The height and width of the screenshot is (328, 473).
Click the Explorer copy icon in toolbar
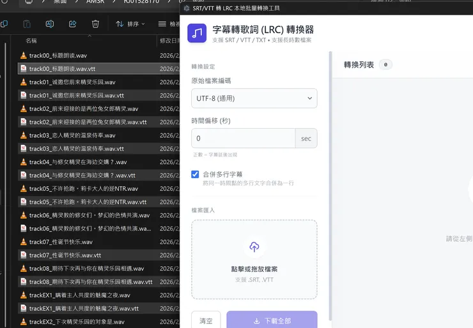click(x=4, y=24)
